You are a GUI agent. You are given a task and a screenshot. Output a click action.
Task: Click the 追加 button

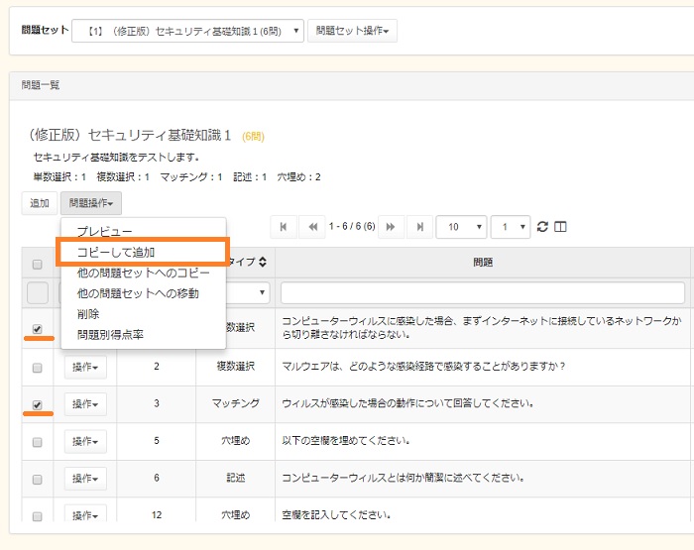(39, 203)
